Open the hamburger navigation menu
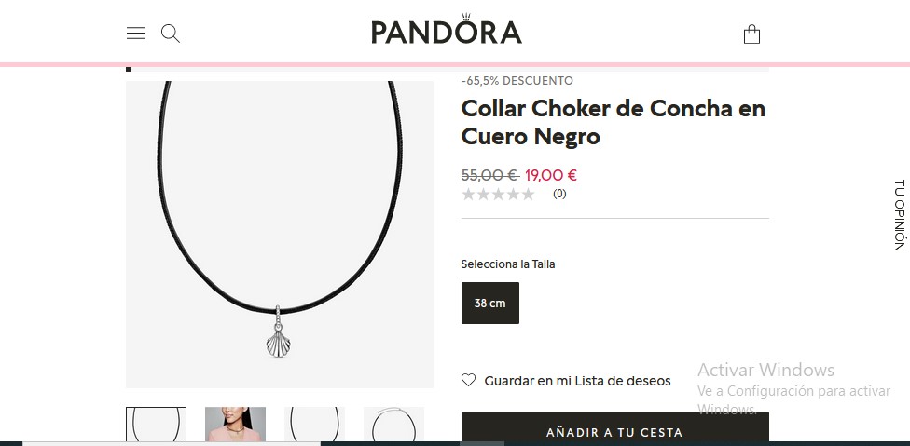 [136, 33]
